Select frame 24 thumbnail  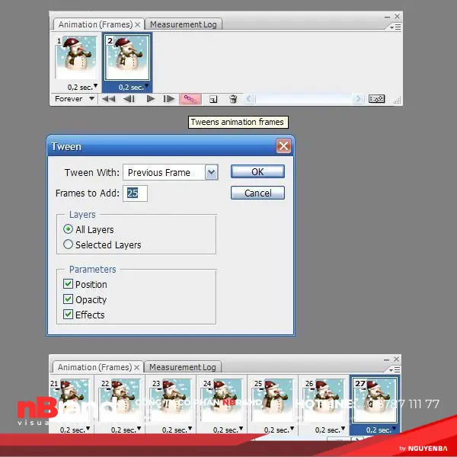[222, 400]
